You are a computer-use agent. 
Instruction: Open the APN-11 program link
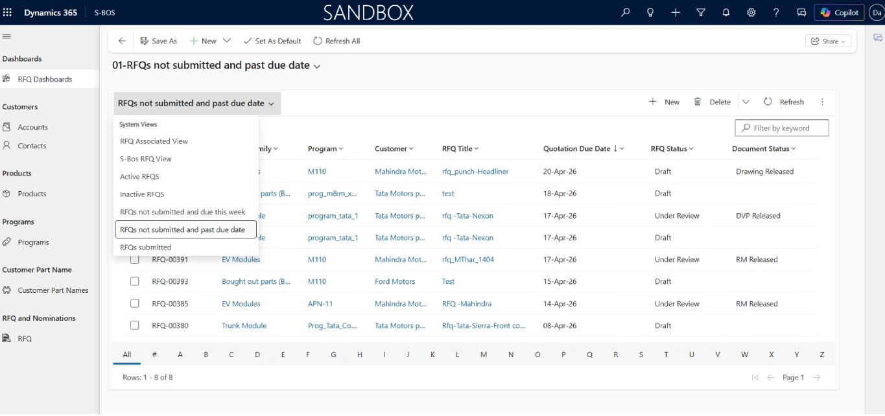click(320, 303)
